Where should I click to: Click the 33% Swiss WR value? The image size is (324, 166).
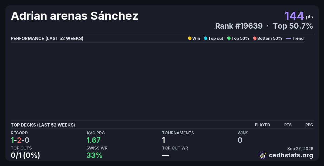point(94,155)
